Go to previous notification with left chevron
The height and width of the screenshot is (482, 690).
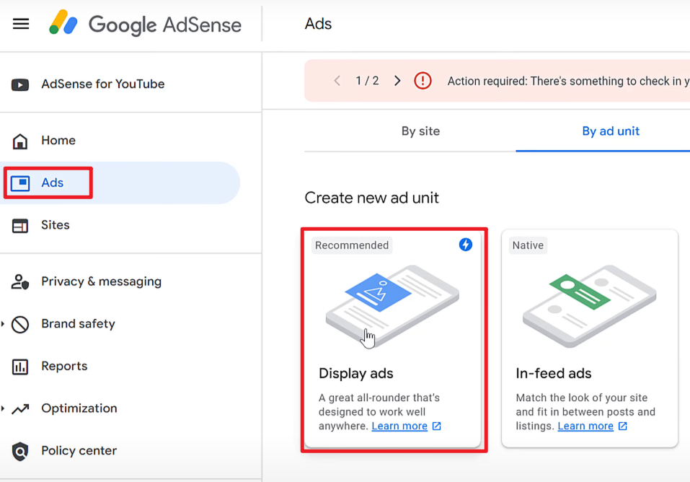point(337,81)
